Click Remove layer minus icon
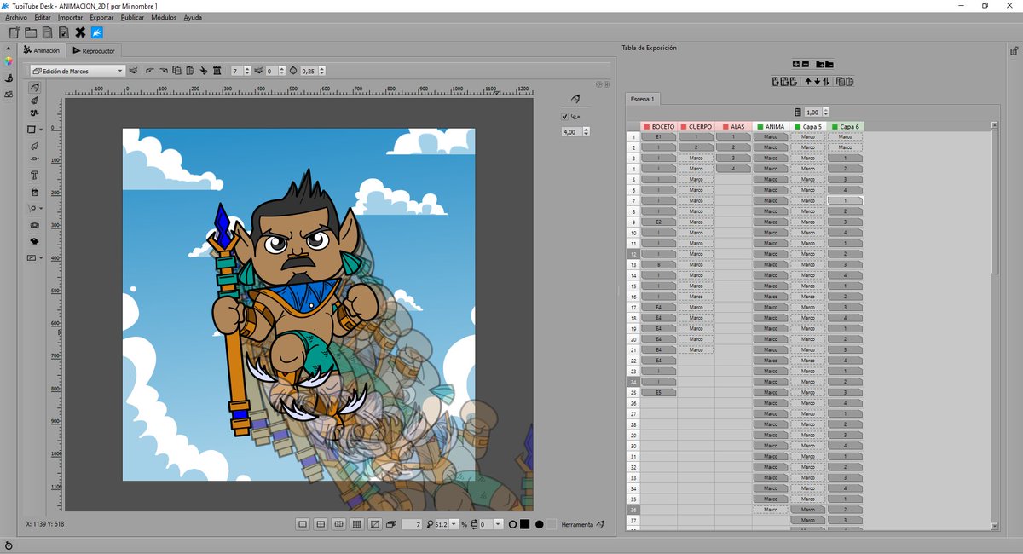1023x554 pixels. pyautogui.click(x=804, y=64)
